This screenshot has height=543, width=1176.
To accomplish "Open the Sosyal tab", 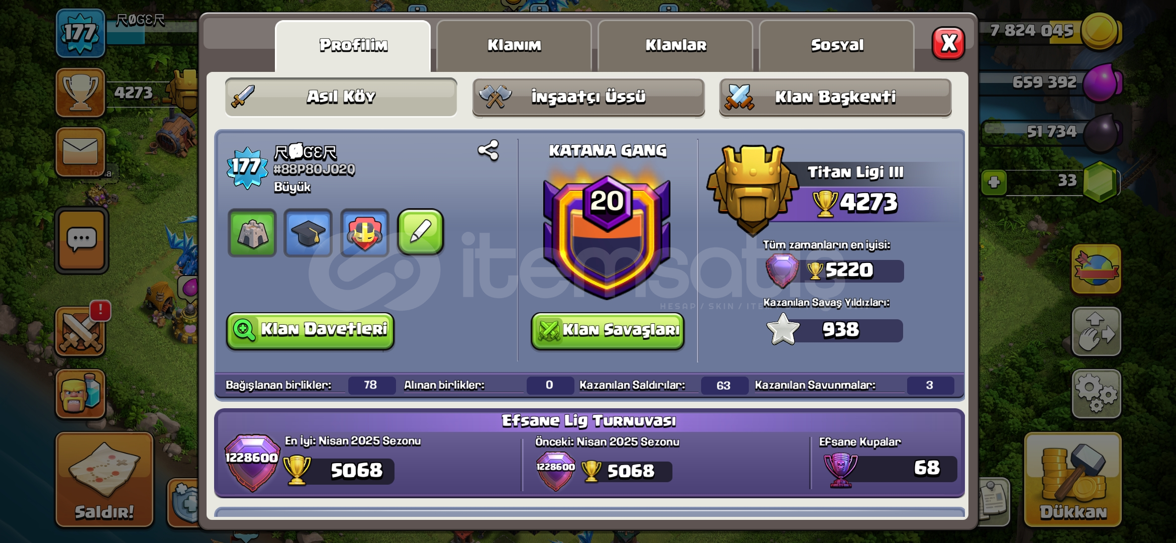I will [837, 46].
